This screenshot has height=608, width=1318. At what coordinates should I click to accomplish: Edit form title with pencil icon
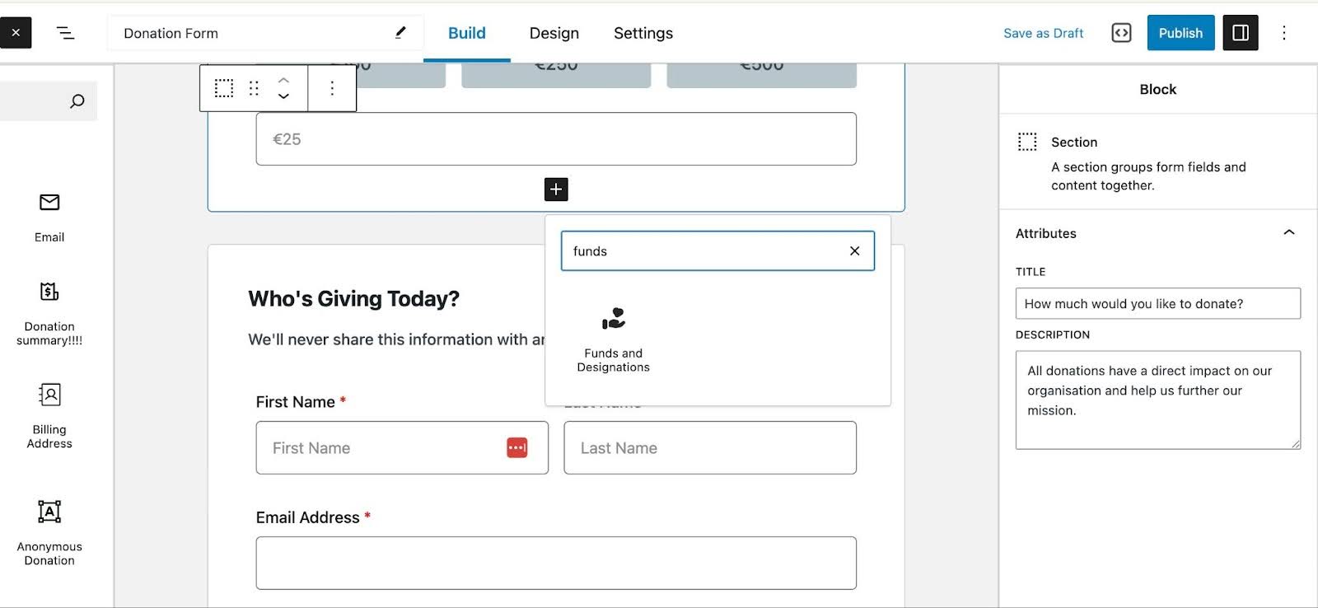coord(400,33)
